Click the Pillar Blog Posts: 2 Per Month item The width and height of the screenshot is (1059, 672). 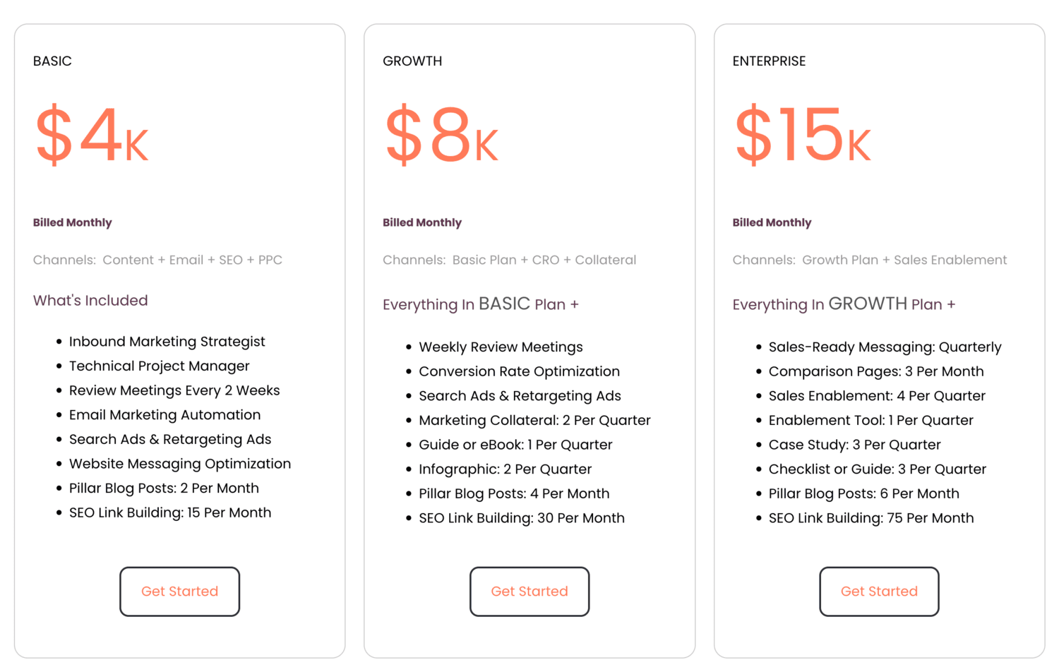(x=164, y=488)
